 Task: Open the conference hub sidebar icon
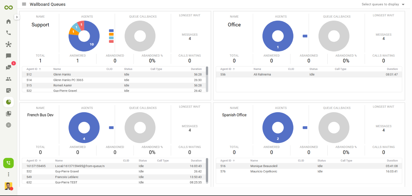[x=9, y=44]
